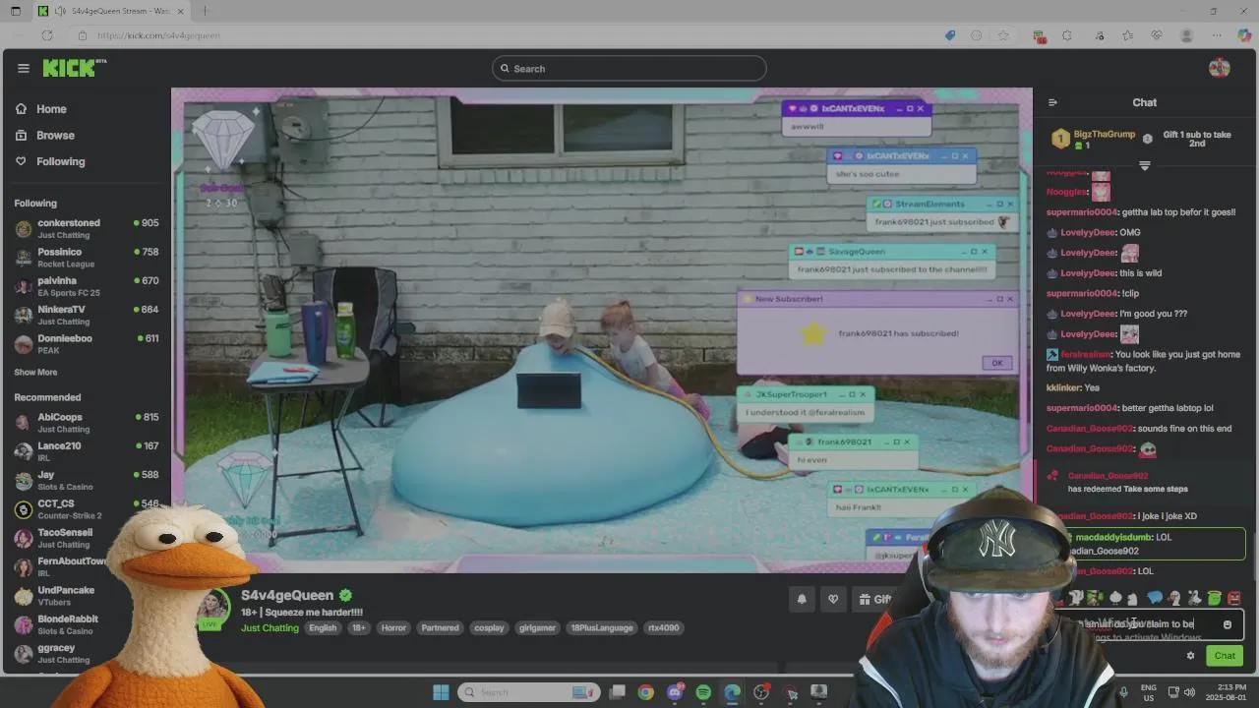Viewport: 1259px width, 708px height.
Task: Open Possinico channel from Following list
Action: click(x=87, y=258)
